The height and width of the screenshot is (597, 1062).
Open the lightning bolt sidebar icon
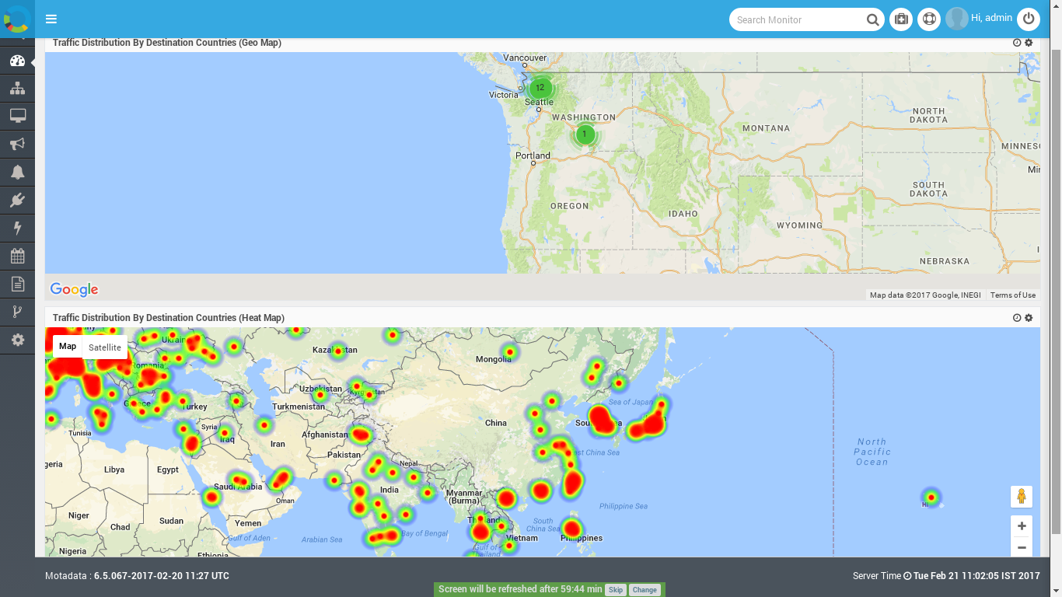pyautogui.click(x=17, y=229)
